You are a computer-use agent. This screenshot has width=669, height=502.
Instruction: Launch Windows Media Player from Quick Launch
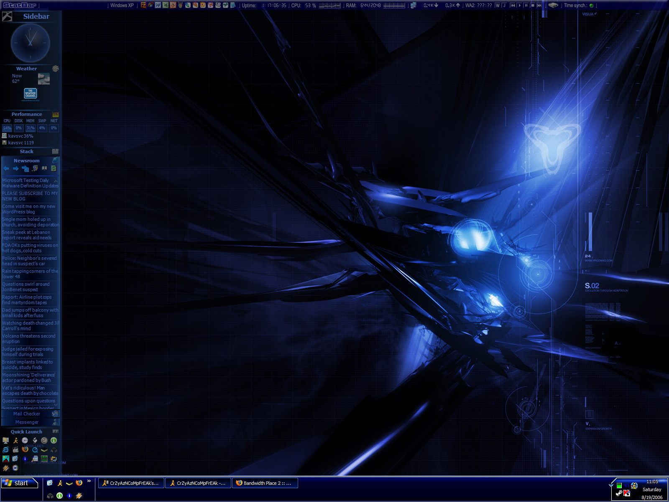[15, 468]
